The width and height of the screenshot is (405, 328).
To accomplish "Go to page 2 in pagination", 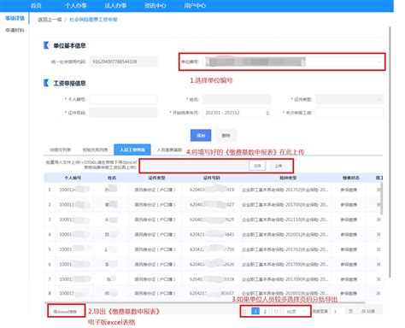I will pos(265,312).
